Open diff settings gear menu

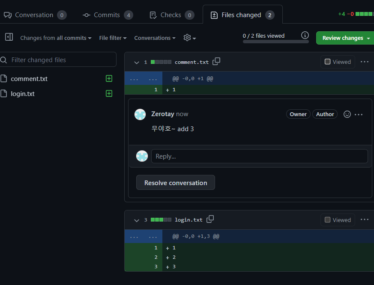(x=190, y=38)
